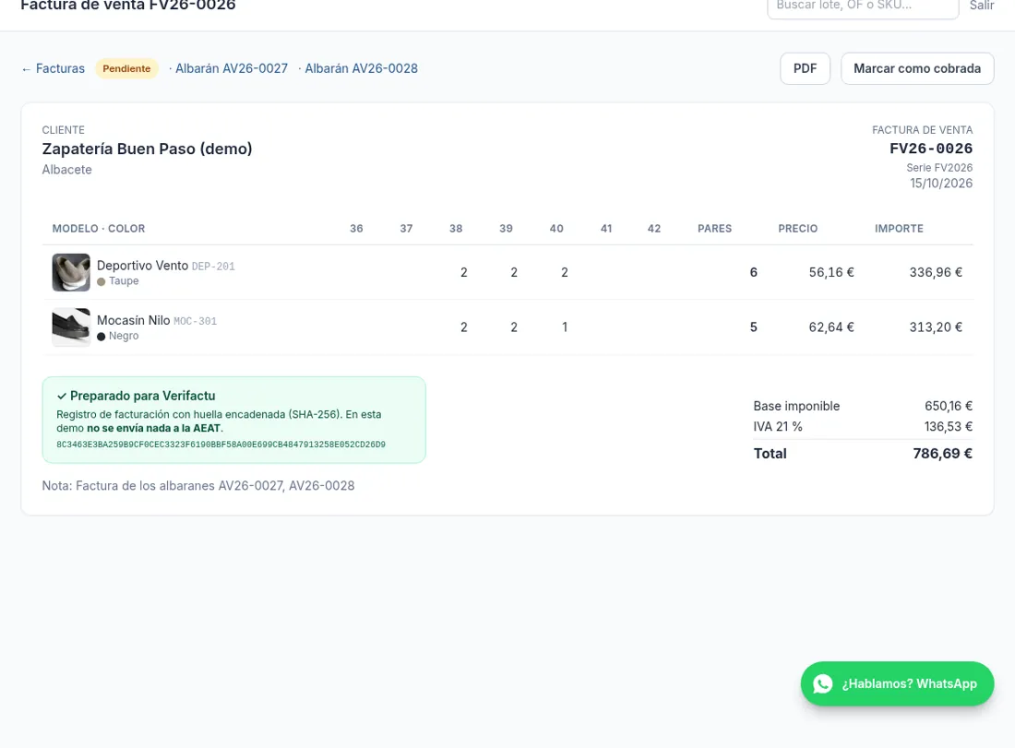Open Albarán AV26-0028 link
This screenshot has width=1015, height=748.
pyautogui.click(x=361, y=68)
